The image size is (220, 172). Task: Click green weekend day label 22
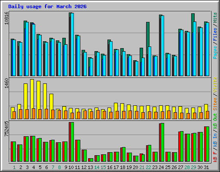148,167
